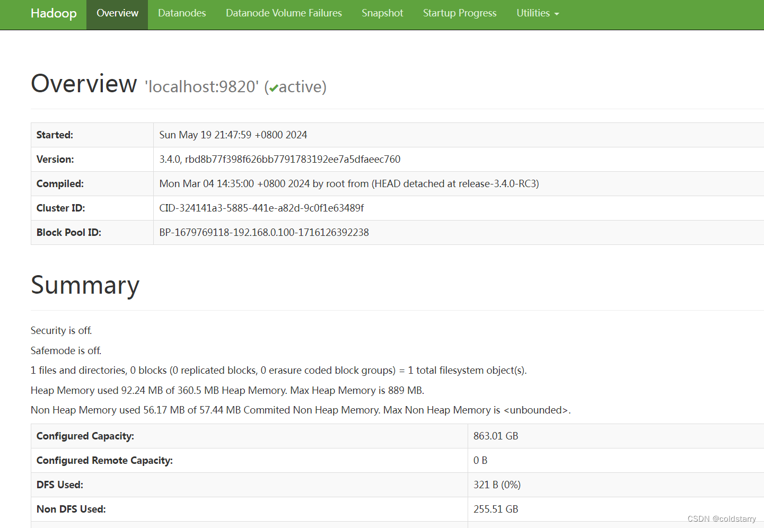Click the files and directories summary line
The image size is (764, 528).
(x=279, y=370)
